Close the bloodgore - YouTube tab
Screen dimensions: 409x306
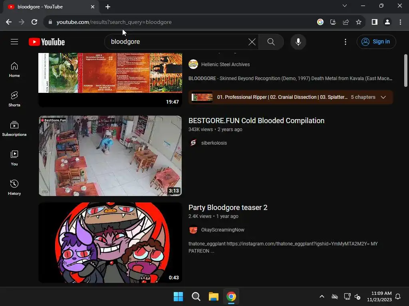[x=93, y=7]
